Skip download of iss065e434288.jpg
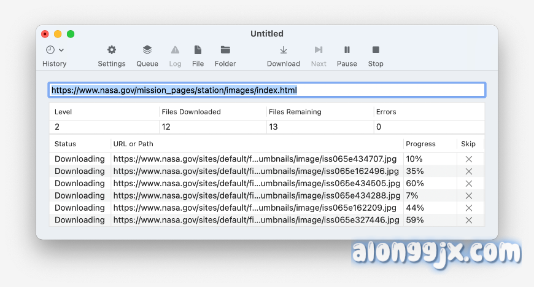The width and height of the screenshot is (534, 287). pyautogui.click(x=469, y=196)
